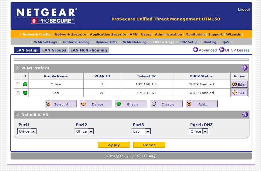Click DHCP Enabled status for Lab

[201, 93]
